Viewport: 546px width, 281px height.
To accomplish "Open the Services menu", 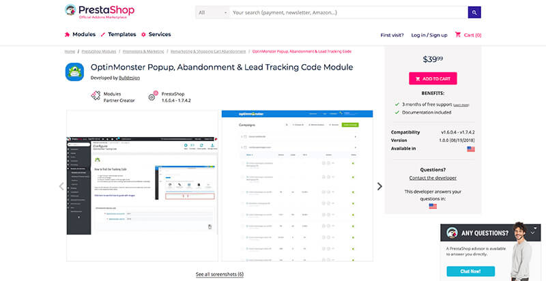I will pos(156,34).
